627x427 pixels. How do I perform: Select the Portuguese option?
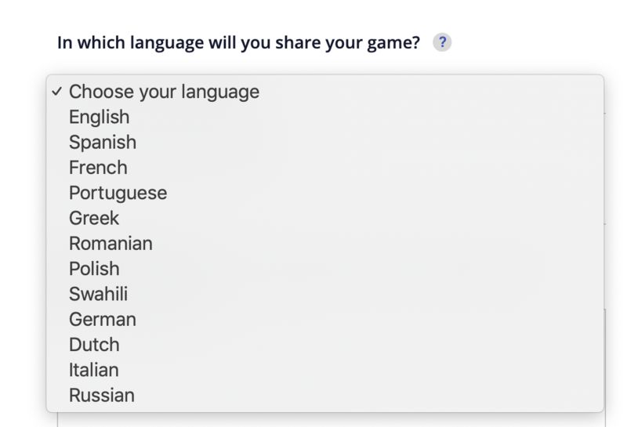coord(118,193)
